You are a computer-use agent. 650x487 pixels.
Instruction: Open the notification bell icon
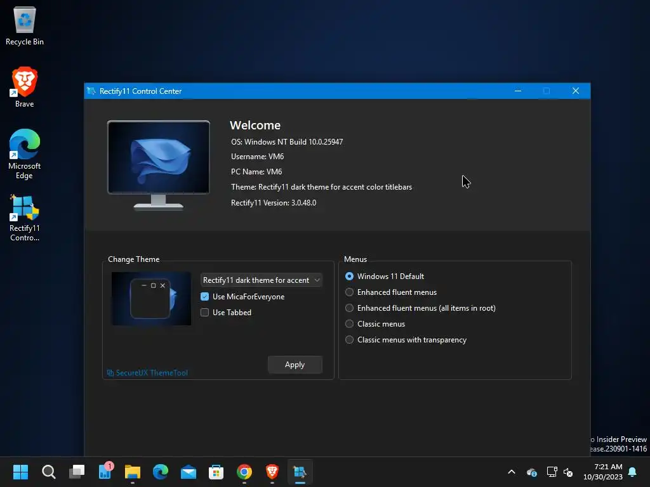pos(633,472)
